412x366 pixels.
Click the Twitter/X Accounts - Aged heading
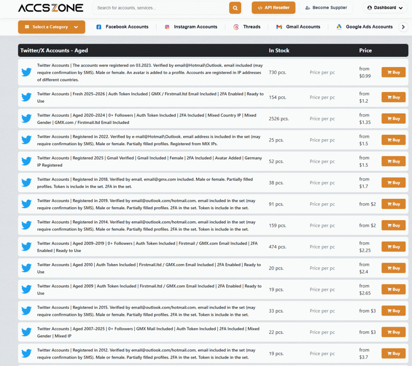(54, 50)
